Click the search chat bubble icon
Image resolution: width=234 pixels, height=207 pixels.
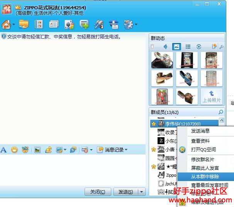click(73, 150)
